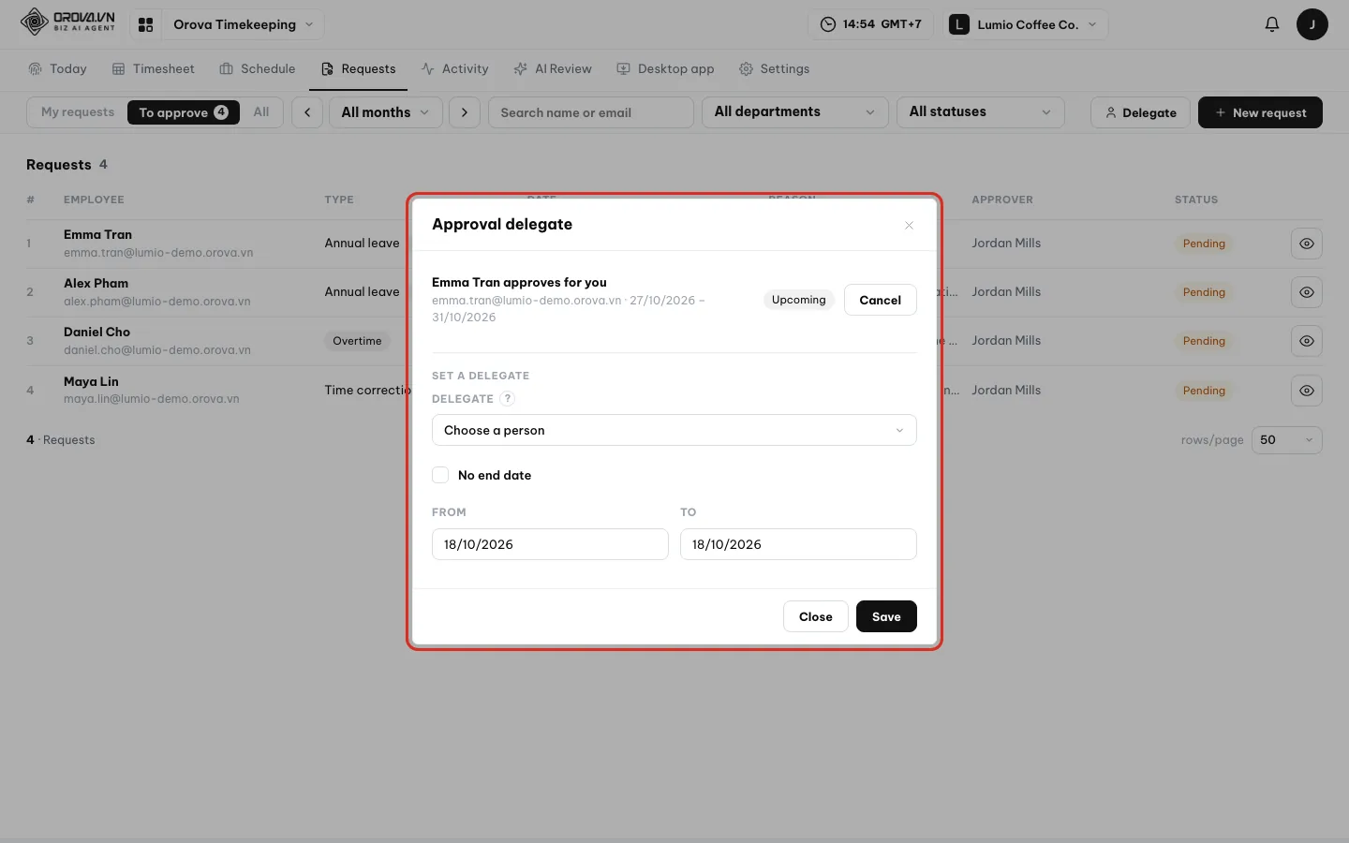The width and height of the screenshot is (1349, 843).
Task: Click the delegate help question mark icon
Action: point(508,398)
